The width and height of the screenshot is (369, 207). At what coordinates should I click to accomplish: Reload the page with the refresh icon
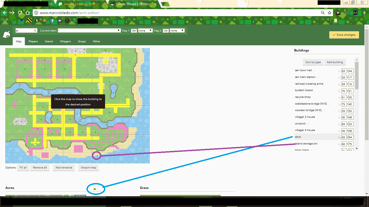click(x=20, y=13)
